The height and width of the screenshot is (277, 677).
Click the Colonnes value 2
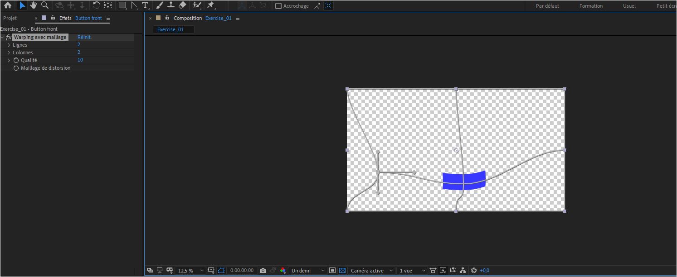pyautogui.click(x=79, y=53)
